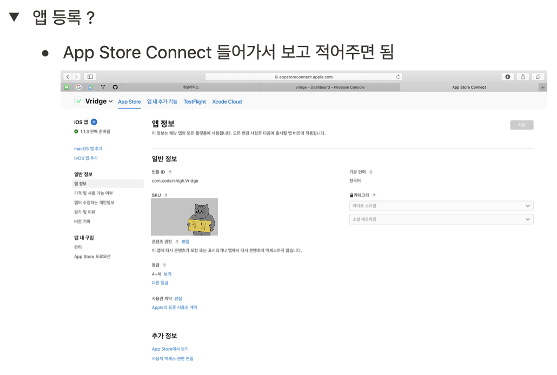Open the dotted T pinned tab
This screenshot has width=557, height=375.
[103, 87]
